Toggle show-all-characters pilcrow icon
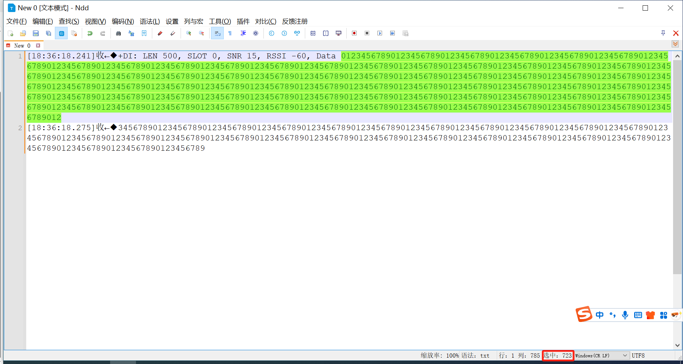 [x=230, y=33]
